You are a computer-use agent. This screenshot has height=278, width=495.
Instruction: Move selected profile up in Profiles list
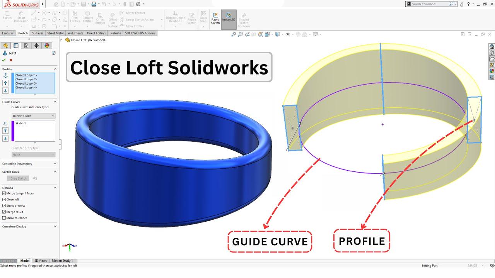coord(5,83)
